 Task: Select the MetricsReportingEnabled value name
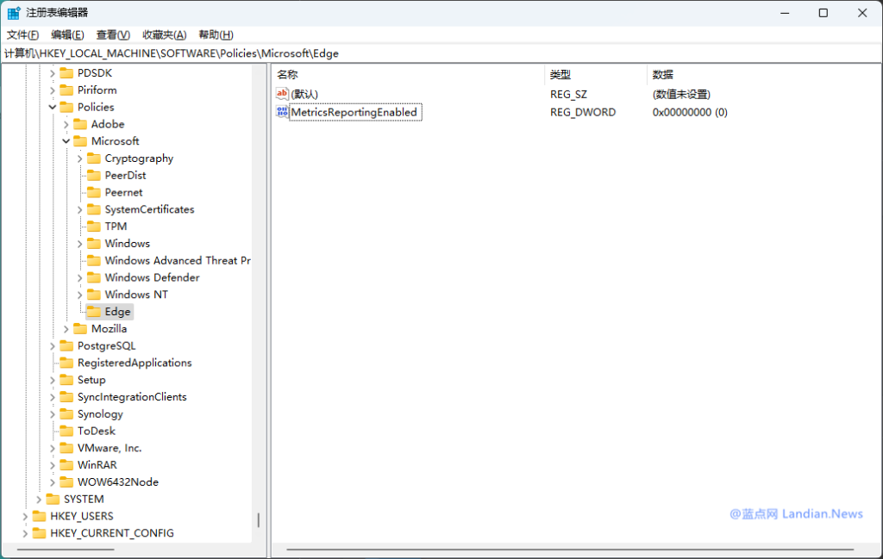pos(354,112)
